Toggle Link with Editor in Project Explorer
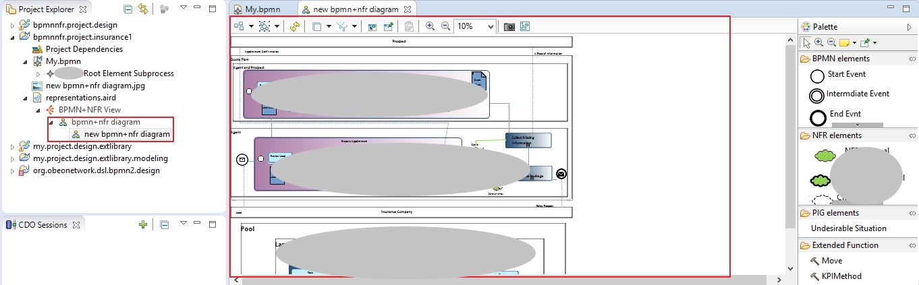 pos(143,9)
